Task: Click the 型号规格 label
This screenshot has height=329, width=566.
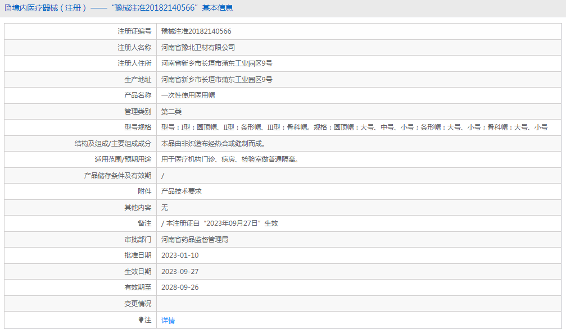Action: point(138,127)
